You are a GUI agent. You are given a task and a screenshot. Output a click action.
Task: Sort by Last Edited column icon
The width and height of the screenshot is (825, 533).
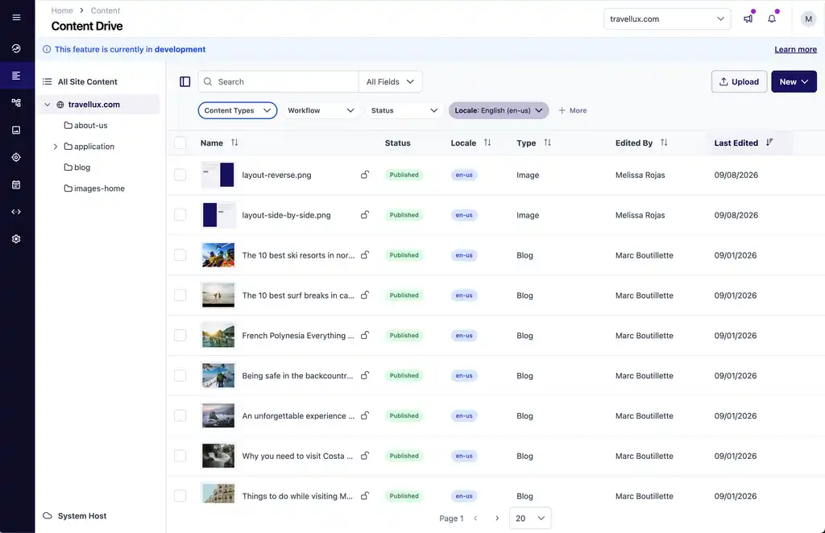769,143
